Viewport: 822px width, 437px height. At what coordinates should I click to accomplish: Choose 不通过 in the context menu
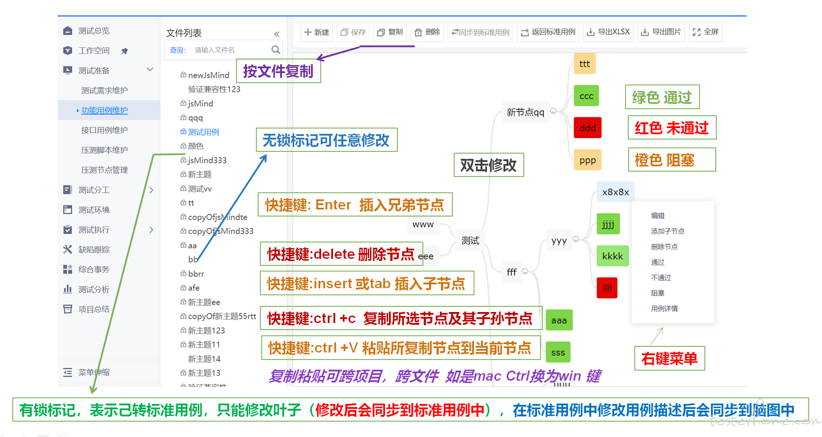coord(661,277)
